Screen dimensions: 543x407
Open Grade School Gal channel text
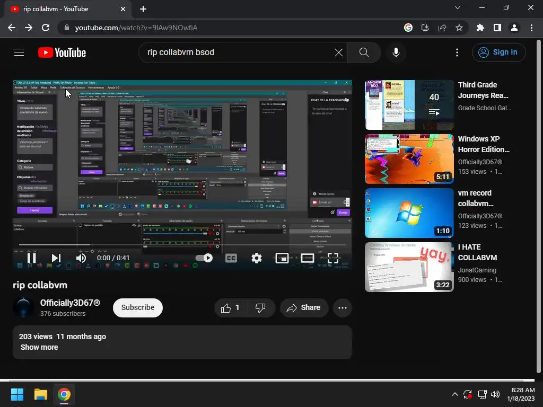click(x=484, y=108)
